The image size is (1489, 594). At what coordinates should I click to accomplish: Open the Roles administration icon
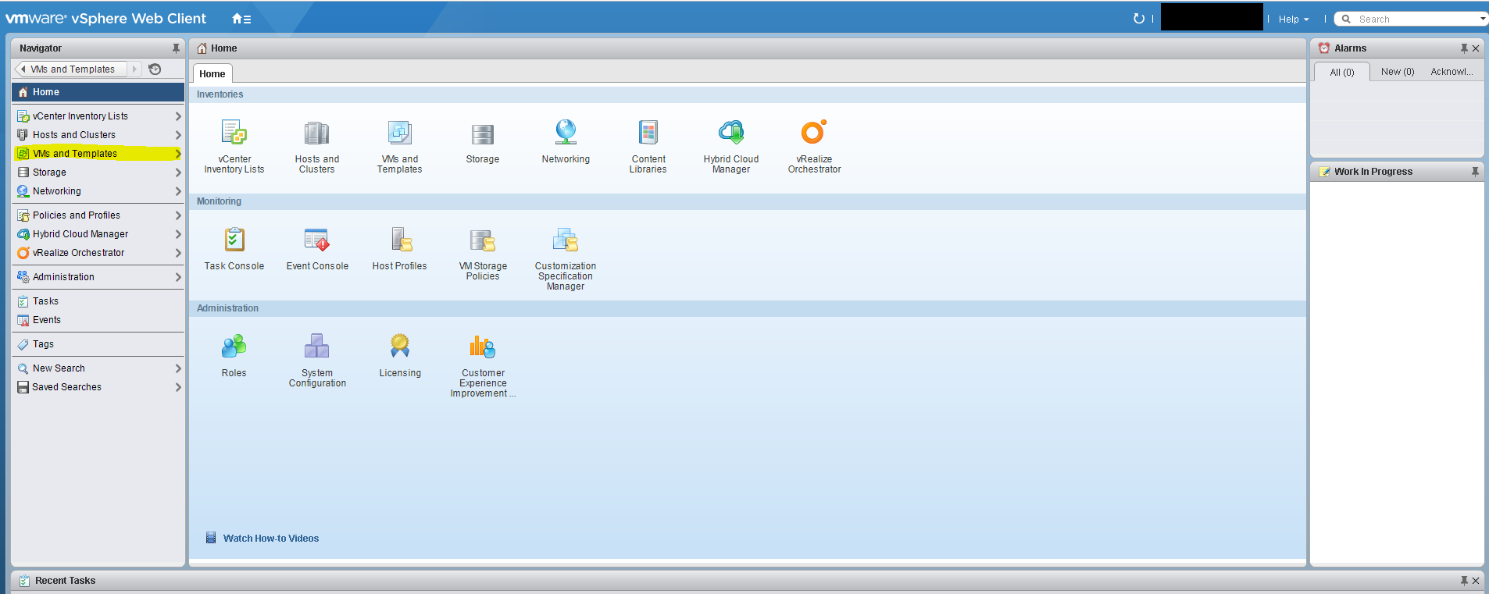coord(234,346)
